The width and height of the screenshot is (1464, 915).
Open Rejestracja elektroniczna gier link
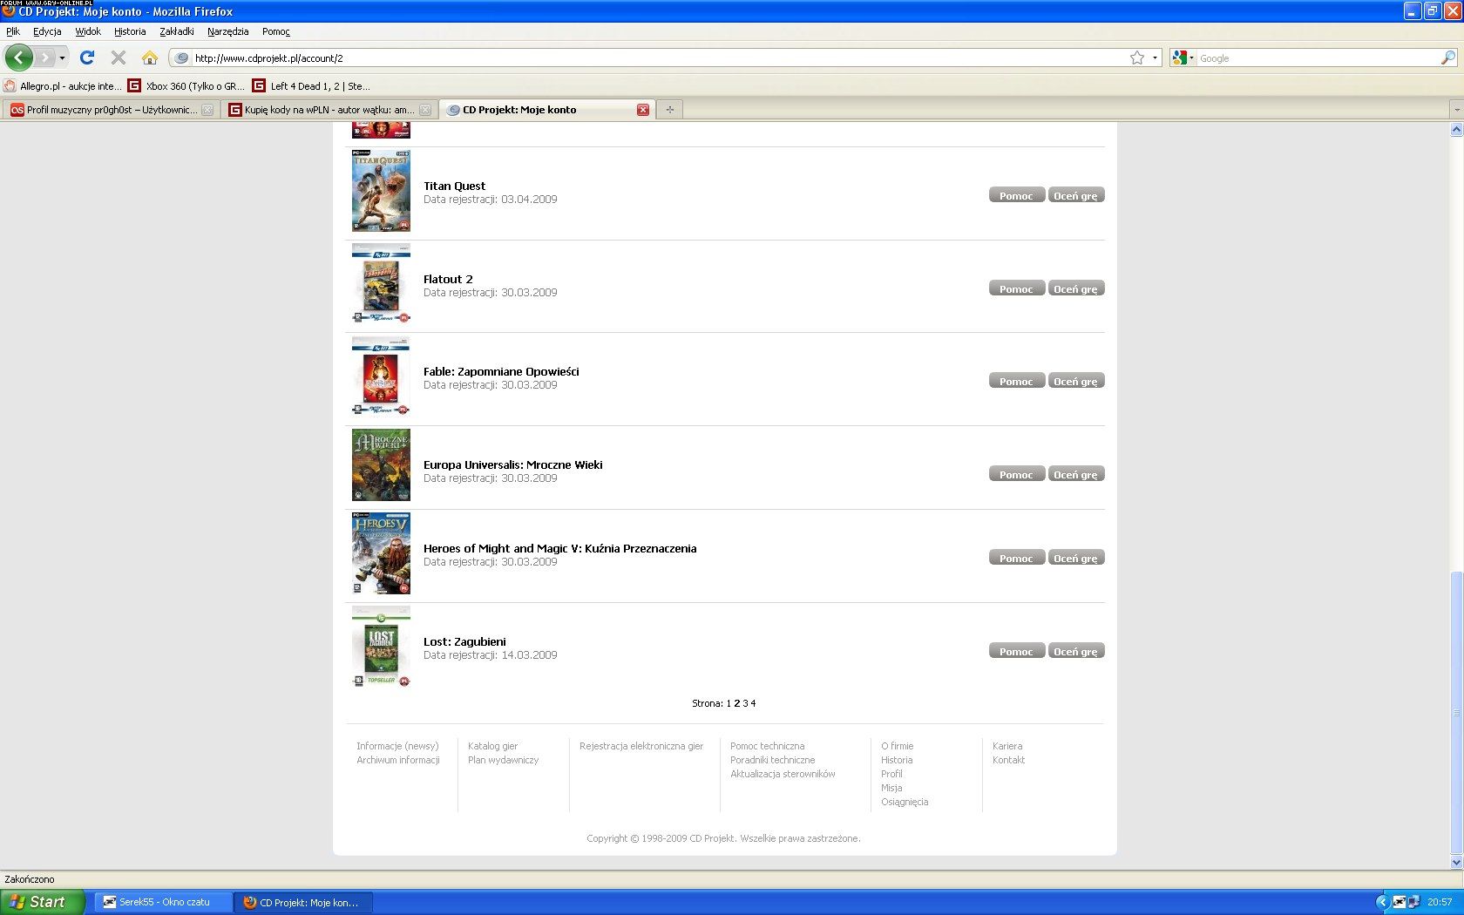[641, 746]
